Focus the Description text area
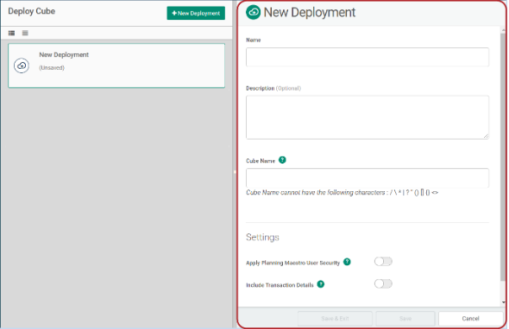The height and width of the screenshot is (329, 509). pyautogui.click(x=368, y=117)
